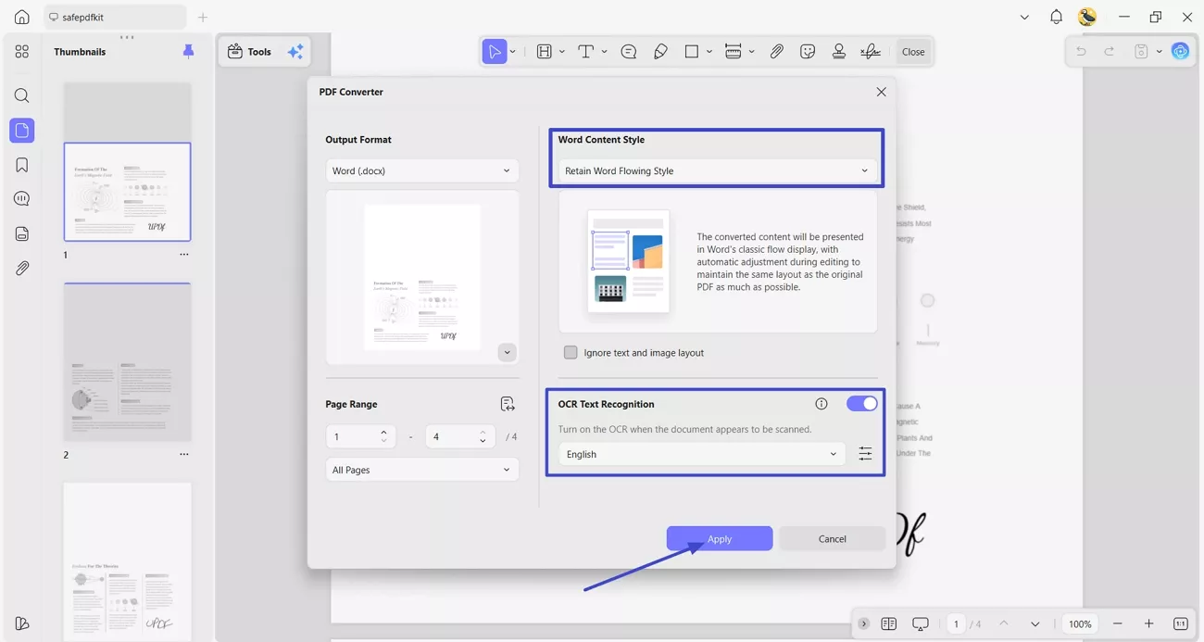Expand the cursor tool options arrow
Image resolution: width=1204 pixels, height=642 pixels.
(513, 52)
